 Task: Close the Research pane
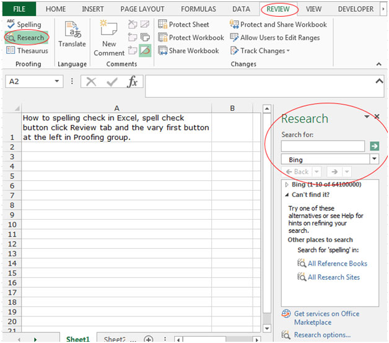pyautogui.click(x=377, y=116)
